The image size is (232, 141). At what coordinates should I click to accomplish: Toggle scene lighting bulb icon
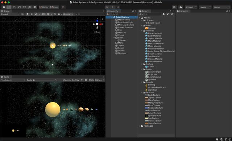[x=28, y=14]
